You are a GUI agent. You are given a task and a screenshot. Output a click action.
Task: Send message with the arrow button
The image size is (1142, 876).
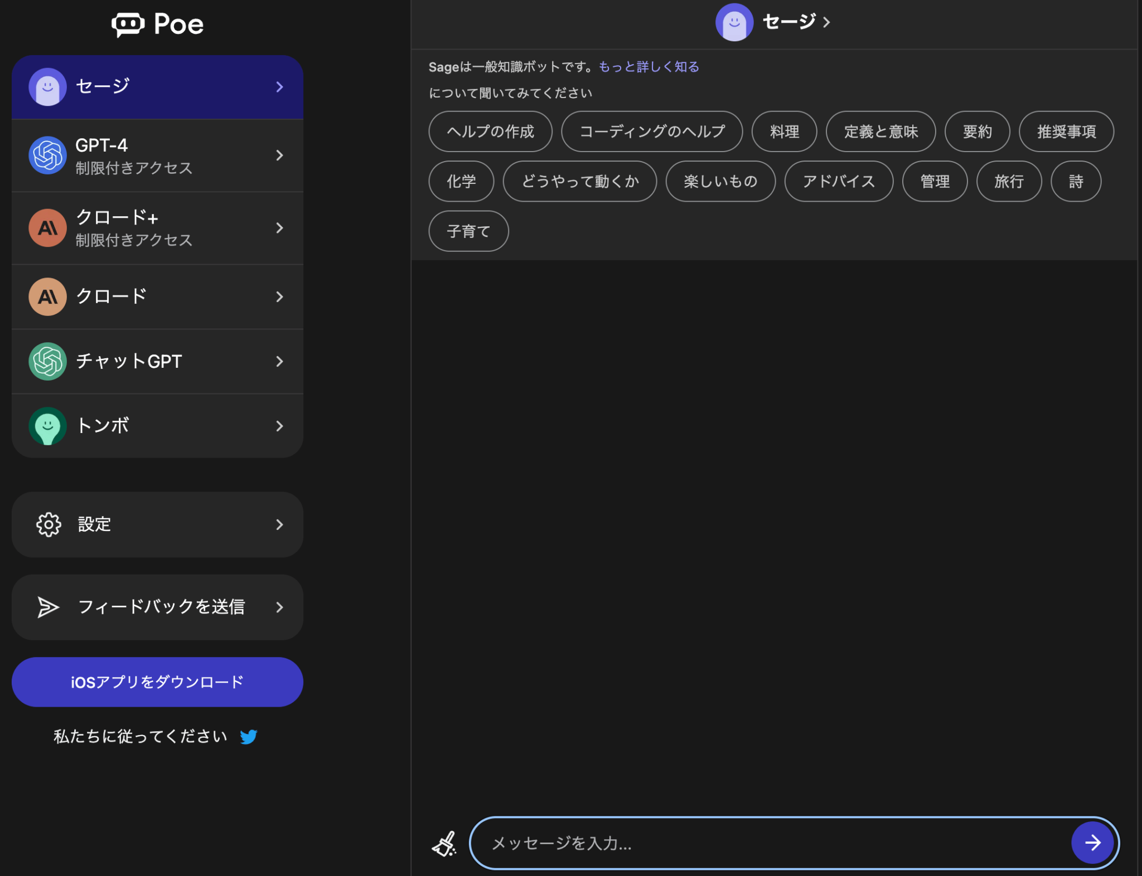click(x=1092, y=843)
